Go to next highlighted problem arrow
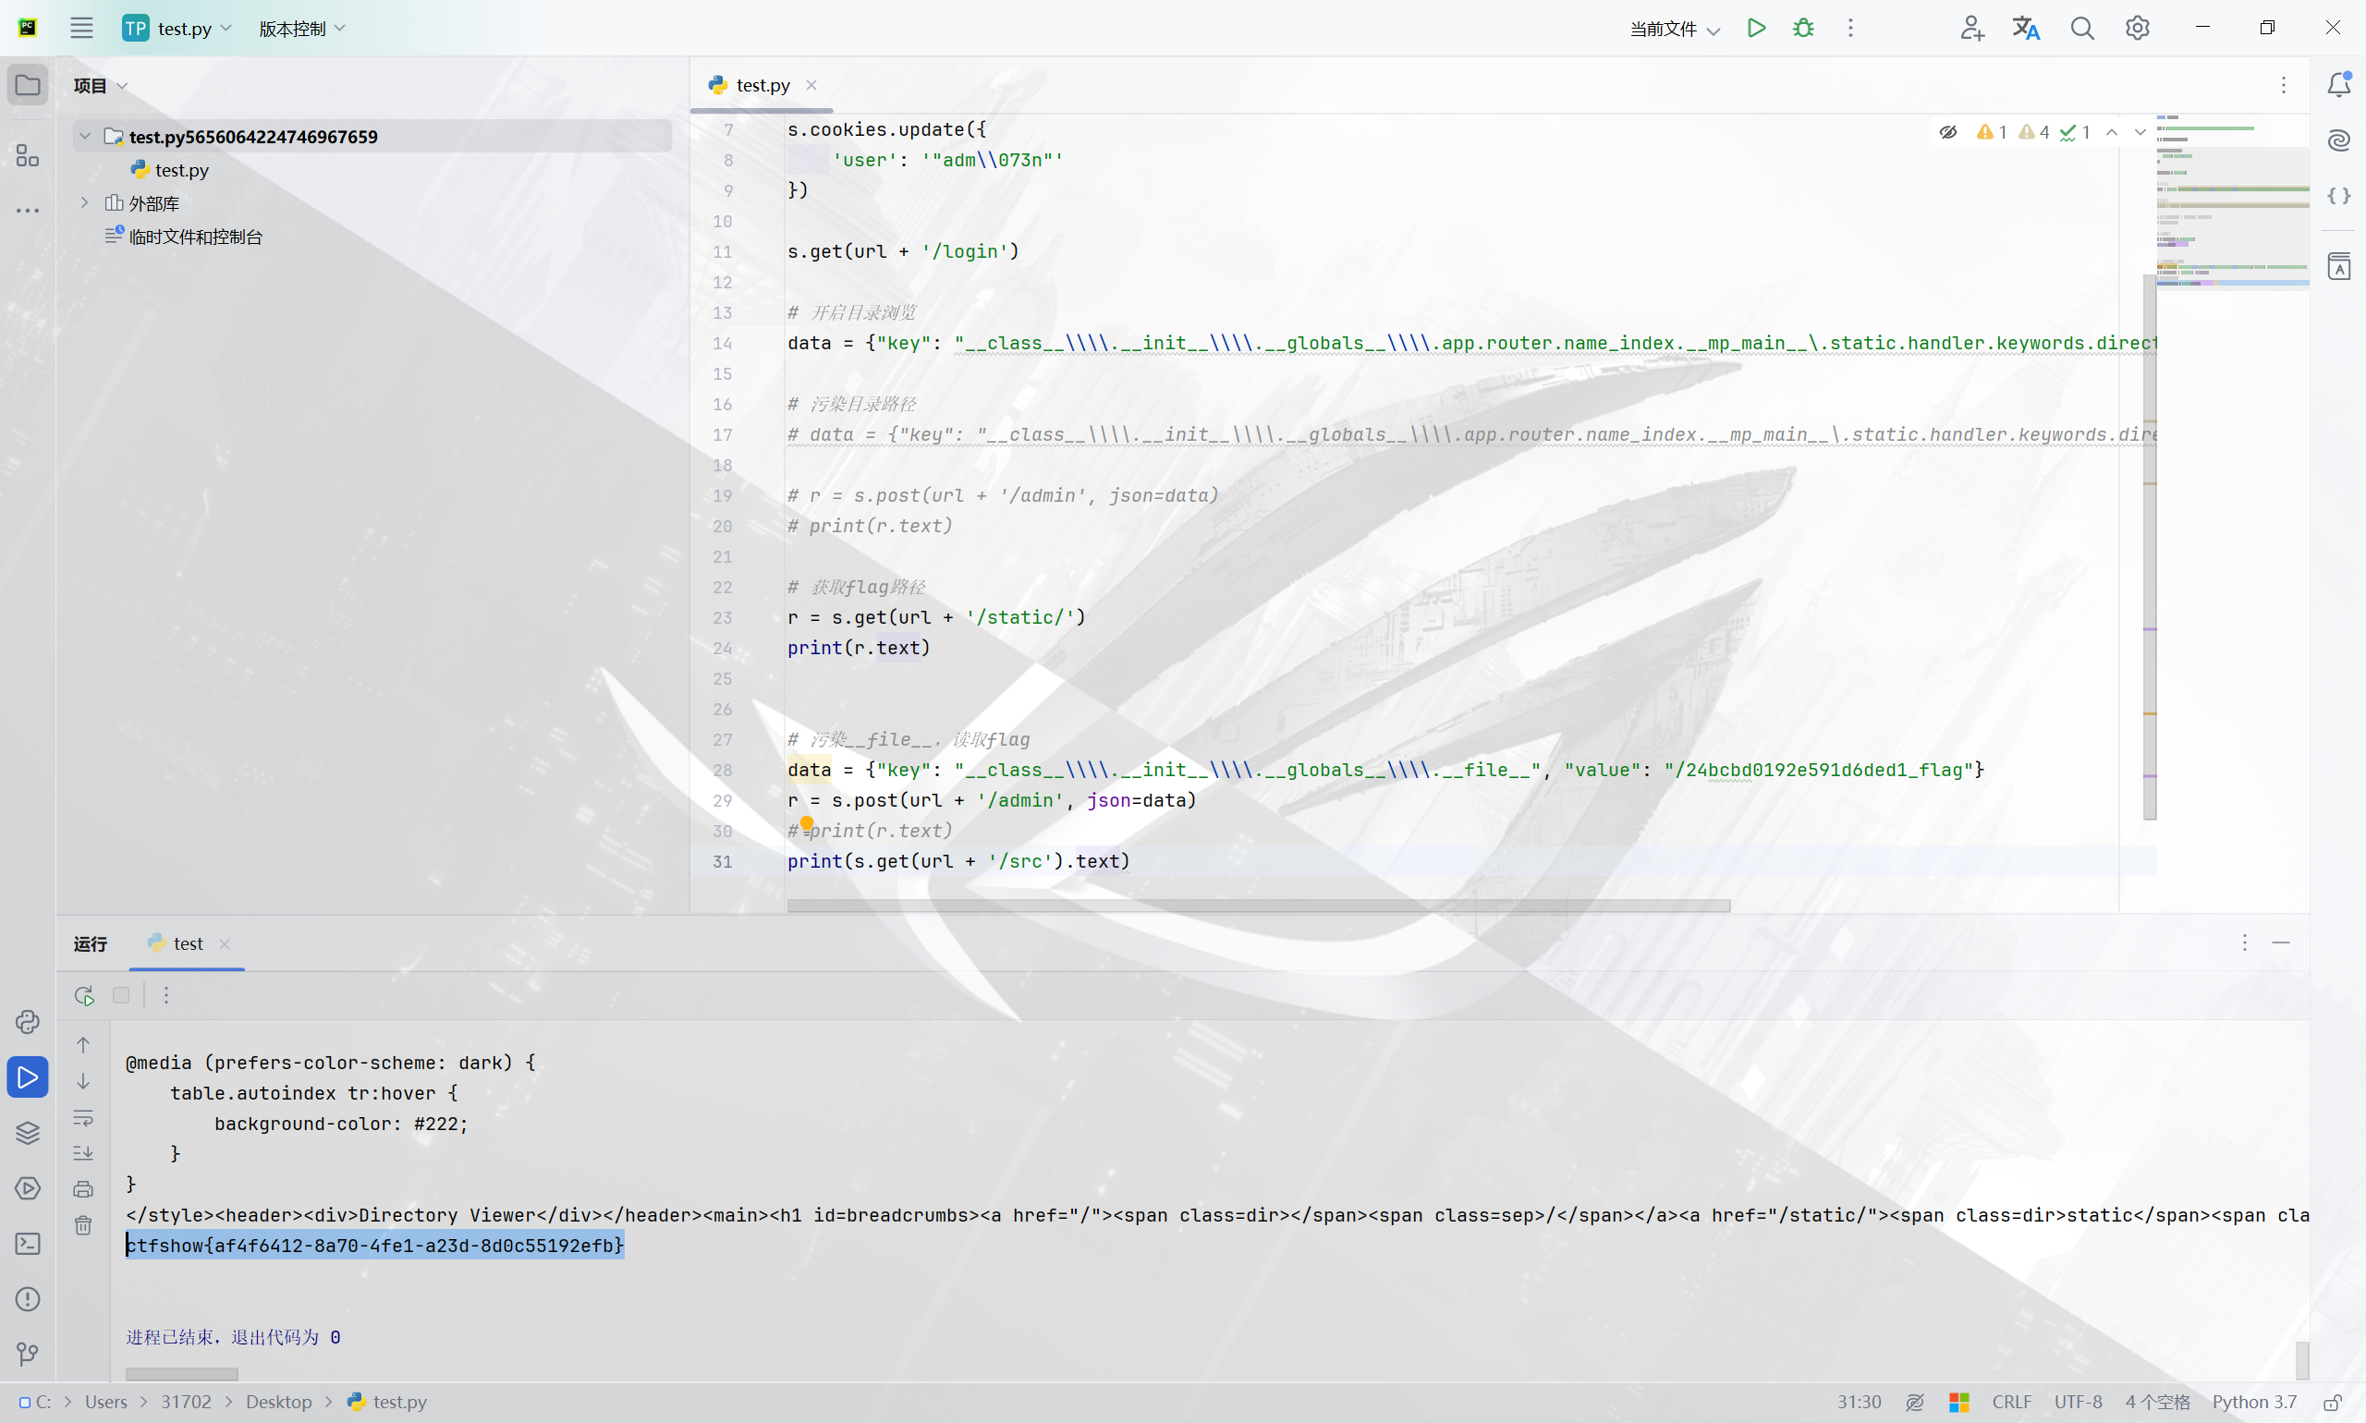2366x1423 pixels. (x=2140, y=132)
